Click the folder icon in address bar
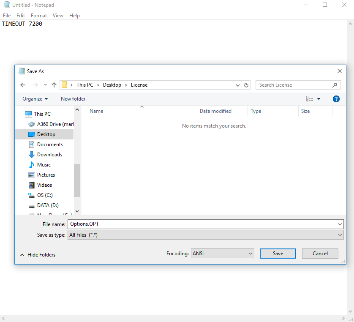 [x=64, y=85]
